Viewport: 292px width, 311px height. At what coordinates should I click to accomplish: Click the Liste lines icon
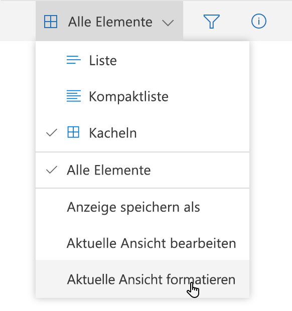[74, 60]
